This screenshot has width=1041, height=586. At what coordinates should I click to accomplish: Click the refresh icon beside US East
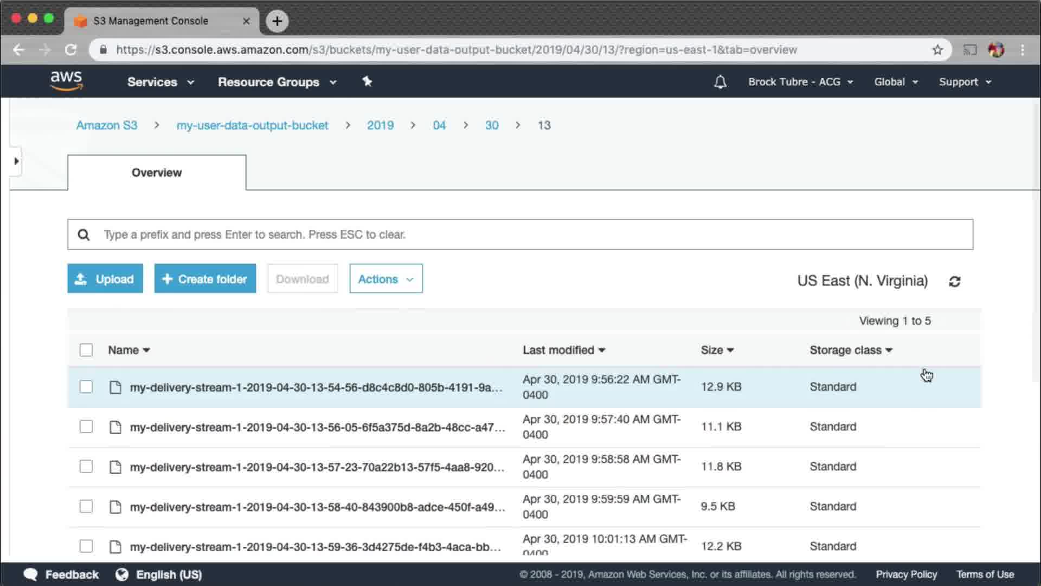coord(955,282)
